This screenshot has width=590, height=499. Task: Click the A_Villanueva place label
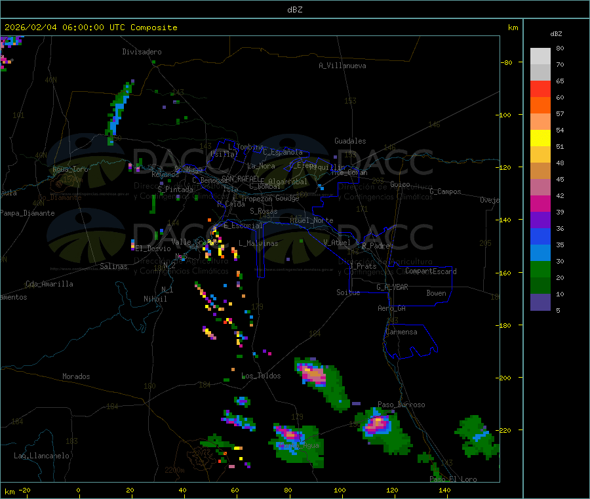(x=342, y=66)
